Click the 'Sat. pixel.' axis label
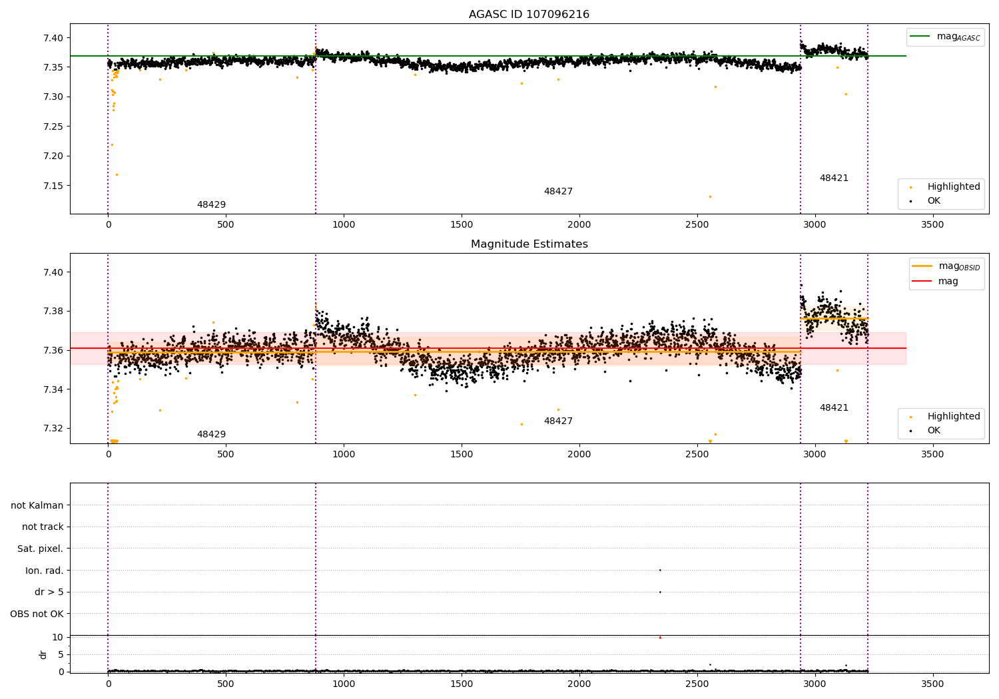This screenshot has width=999, height=699. tap(41, 549)
